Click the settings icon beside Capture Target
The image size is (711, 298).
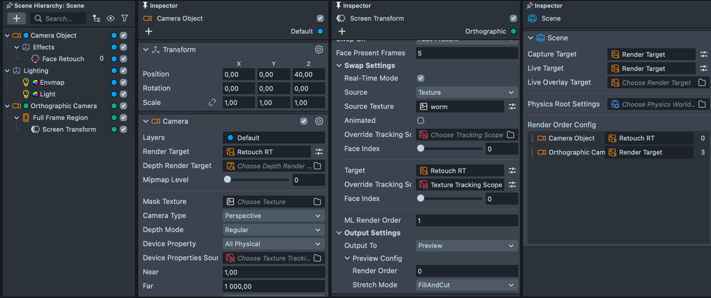tap(703, 55)
